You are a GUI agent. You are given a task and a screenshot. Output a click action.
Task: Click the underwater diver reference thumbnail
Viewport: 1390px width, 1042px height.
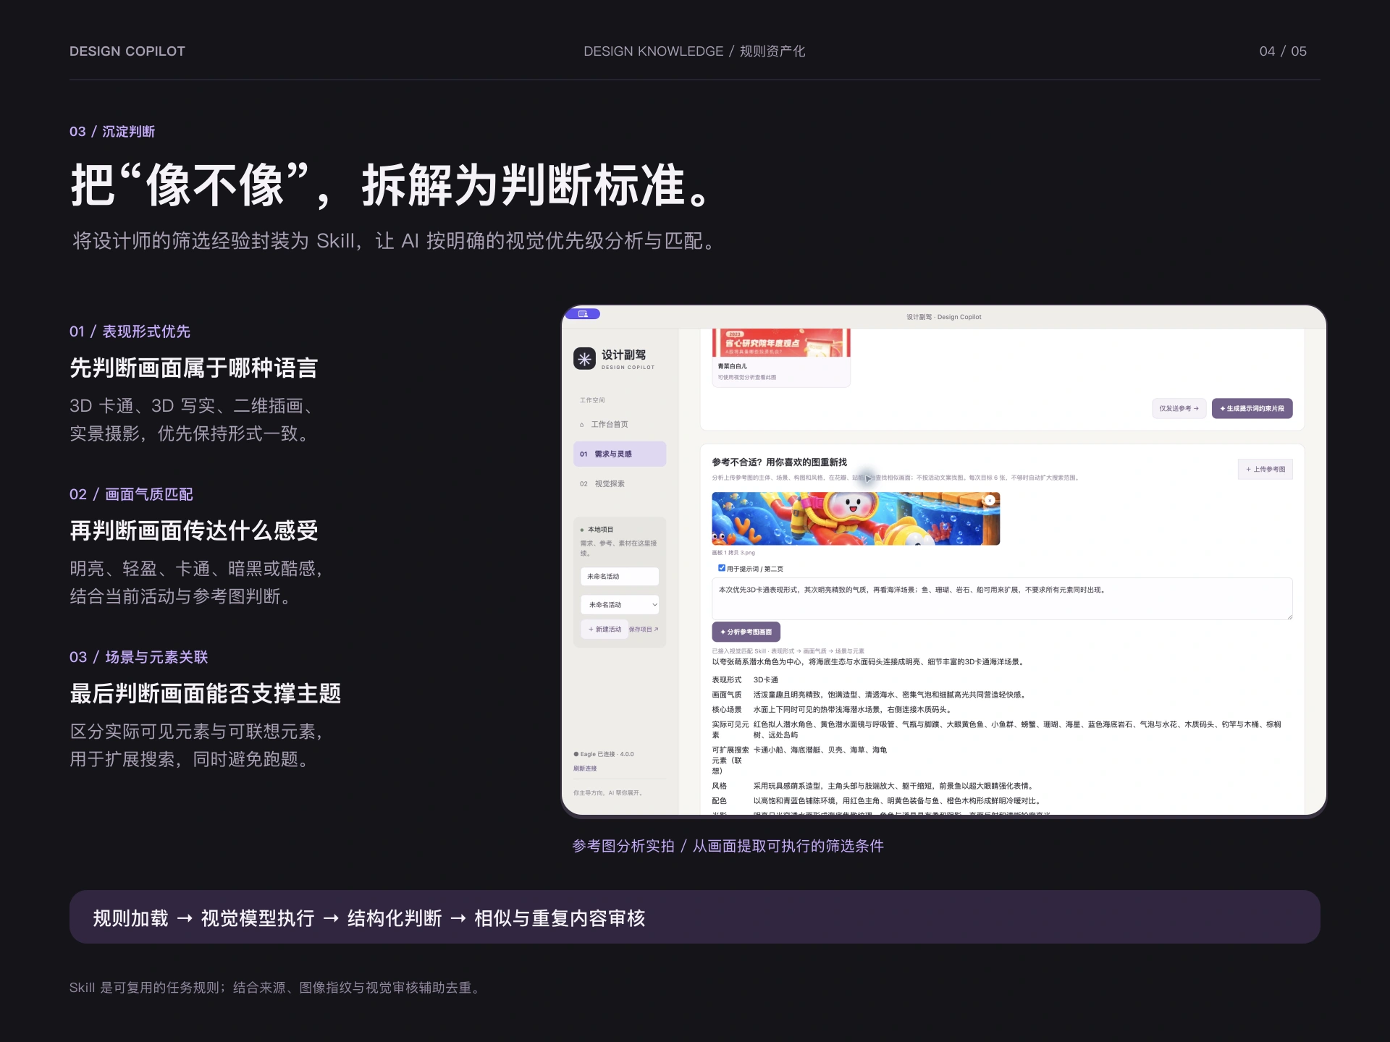(855, 519)
